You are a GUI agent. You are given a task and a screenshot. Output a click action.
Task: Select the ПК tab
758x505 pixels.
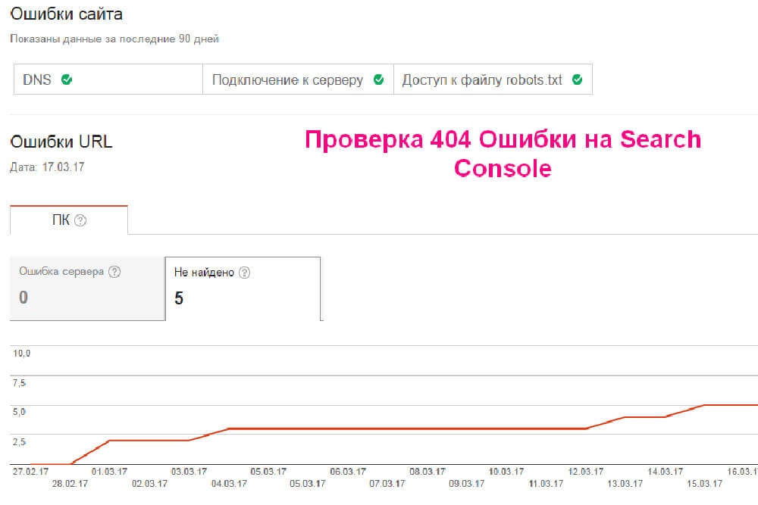(x=69, y=220)
